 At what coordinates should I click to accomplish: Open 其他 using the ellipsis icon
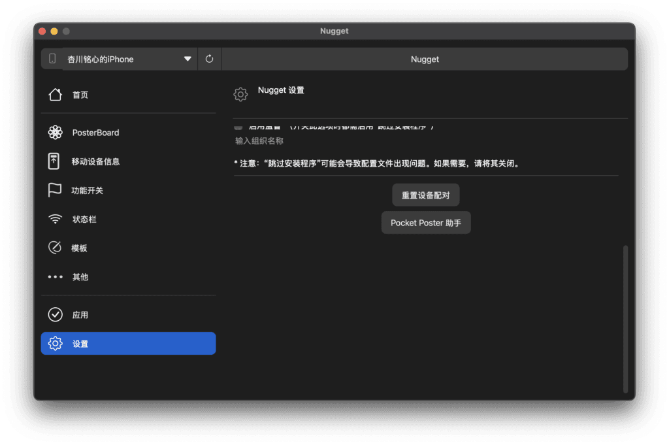click(x=56, y=276)
